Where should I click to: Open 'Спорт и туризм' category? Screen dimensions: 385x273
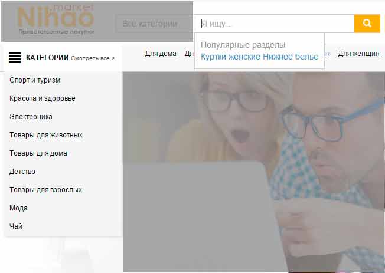[x=35, y=80]
